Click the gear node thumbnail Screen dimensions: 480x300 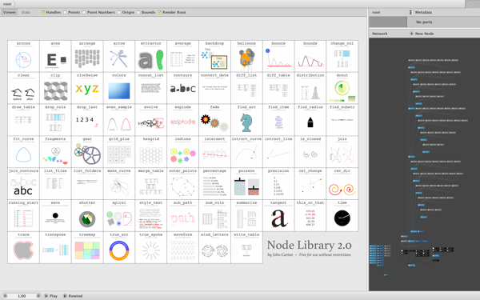coord(87,152)
